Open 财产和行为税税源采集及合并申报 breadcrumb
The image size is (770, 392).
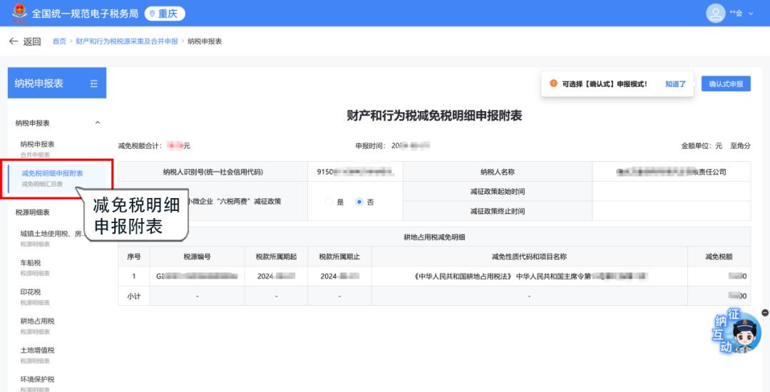[x=127, y=41]
